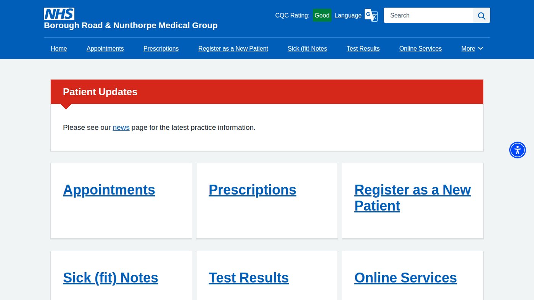Open the accessibility options widget
534x300 pixels.
[518, 150]
